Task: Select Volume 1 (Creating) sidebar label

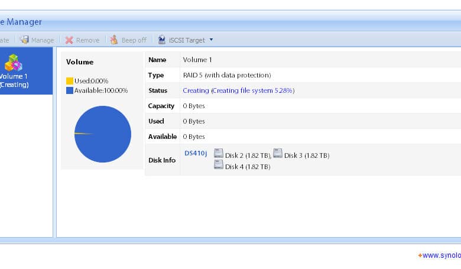Action: click(14, 80)
